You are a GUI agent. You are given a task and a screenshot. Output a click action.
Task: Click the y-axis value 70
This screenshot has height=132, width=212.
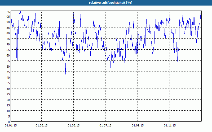pos(8,44)
